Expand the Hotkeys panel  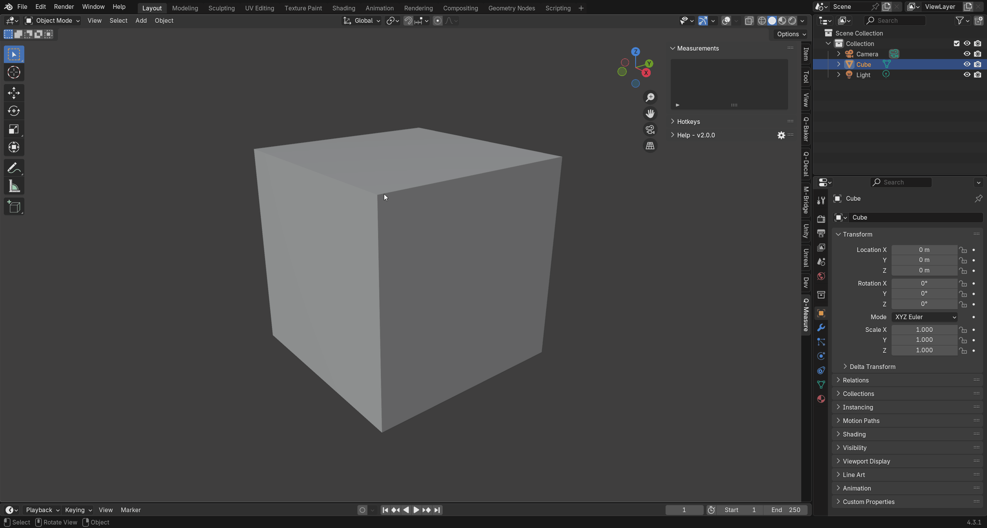point(688,122)
